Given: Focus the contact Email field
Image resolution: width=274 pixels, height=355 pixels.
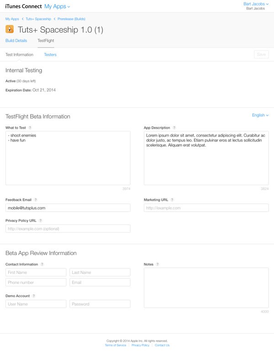Looking at the screenshot, I should (x=100, y=282).
